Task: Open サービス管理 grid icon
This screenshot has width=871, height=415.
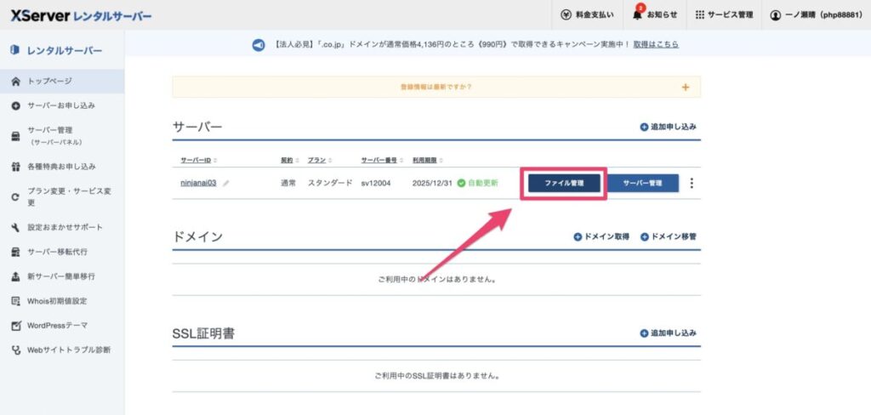Action: point(700,15)
